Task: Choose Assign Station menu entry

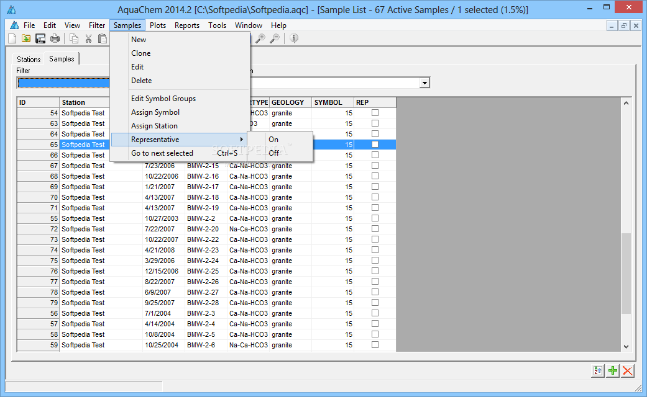Action: click(x=181, y=125)
